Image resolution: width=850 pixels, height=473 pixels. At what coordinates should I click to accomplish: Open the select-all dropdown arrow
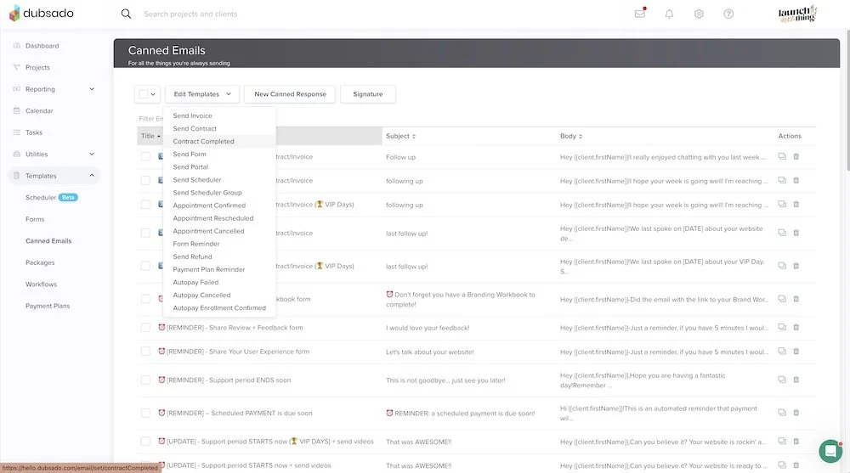pos(153,94)
